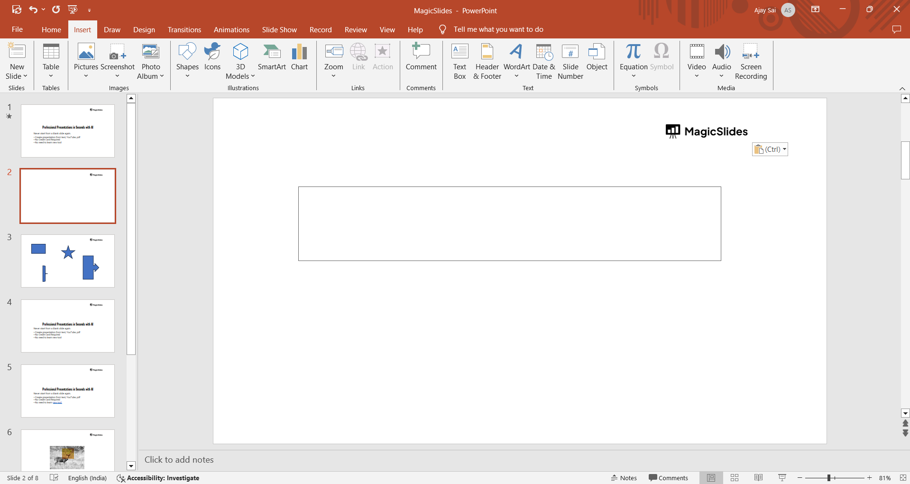Switch to Slide Sorter view
The width and height of the screenshot is (910, 484).
point(734,478)
